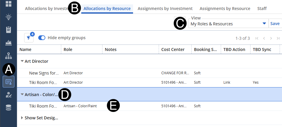The width and height of the screenshot is (282, 127).
Task: Open the hierarchy org chart sidebar icon
Action: point(9,56)
